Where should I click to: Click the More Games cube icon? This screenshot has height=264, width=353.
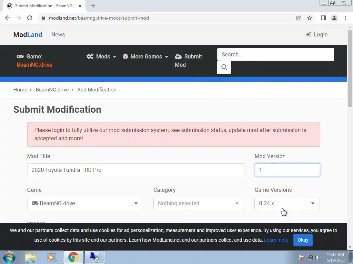point(125,56)
